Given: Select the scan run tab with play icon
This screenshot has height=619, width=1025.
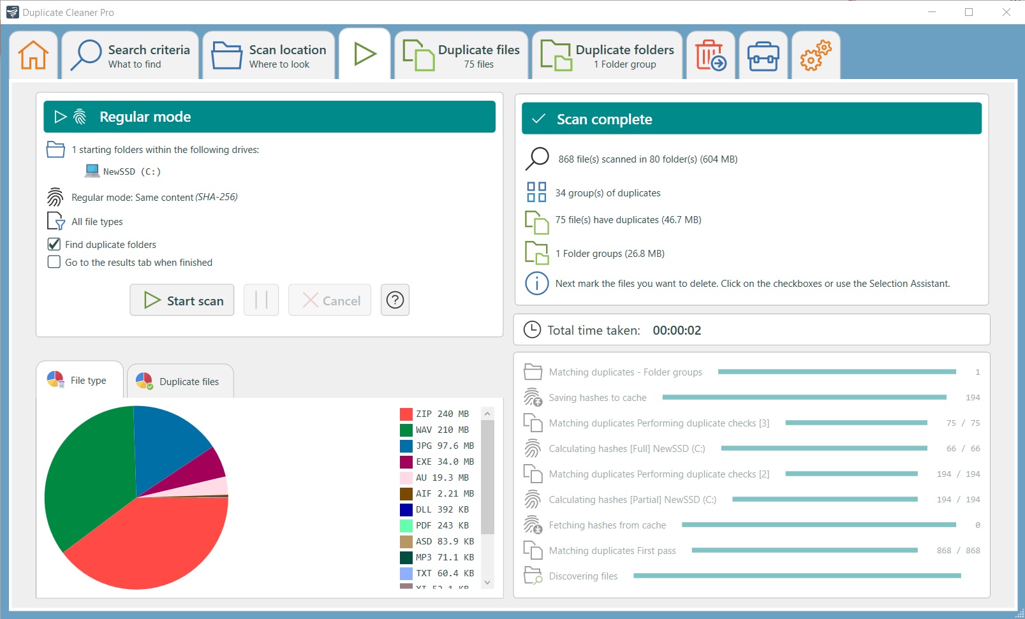Looking at the screenshot, I should point(364,54).
